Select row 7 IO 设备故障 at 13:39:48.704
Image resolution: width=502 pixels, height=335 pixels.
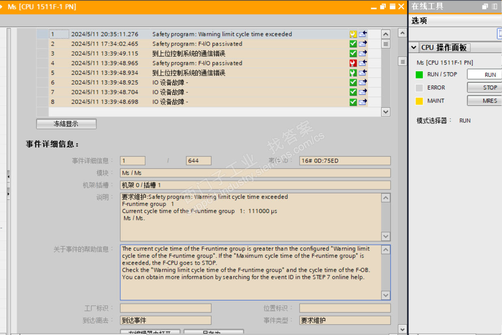208,92
